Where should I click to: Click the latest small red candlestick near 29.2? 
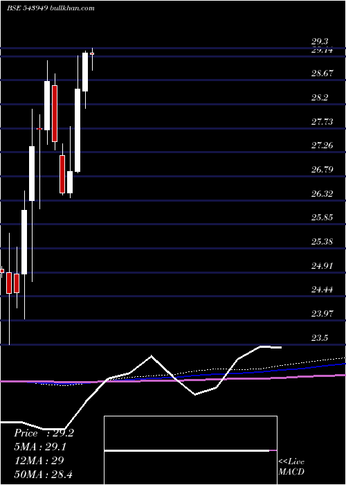pos(92,54)
